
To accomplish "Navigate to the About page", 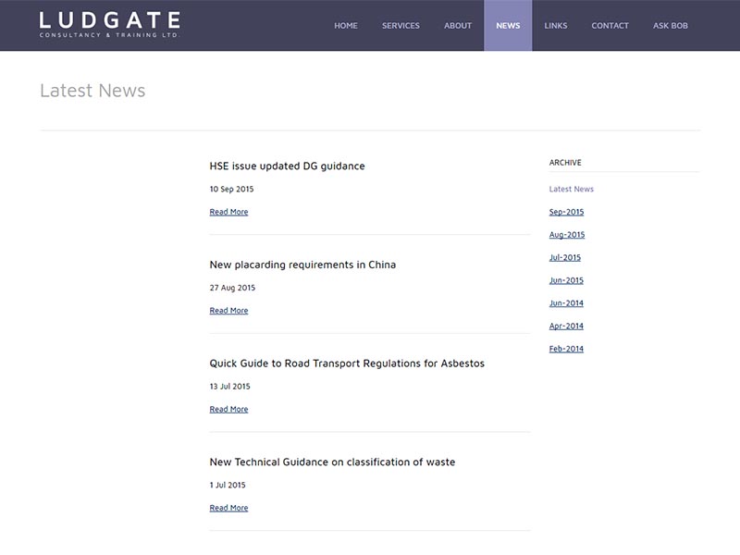I will point(458,26).
